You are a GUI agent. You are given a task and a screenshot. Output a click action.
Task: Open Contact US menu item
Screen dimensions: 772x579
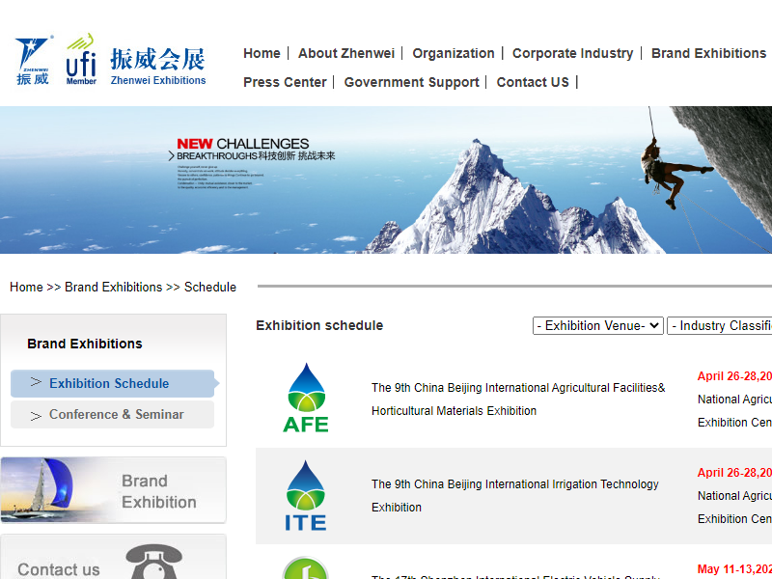[x=533, y=82]
